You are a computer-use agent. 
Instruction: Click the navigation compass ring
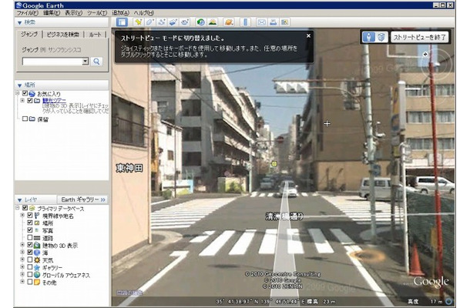tap(436, 64)
